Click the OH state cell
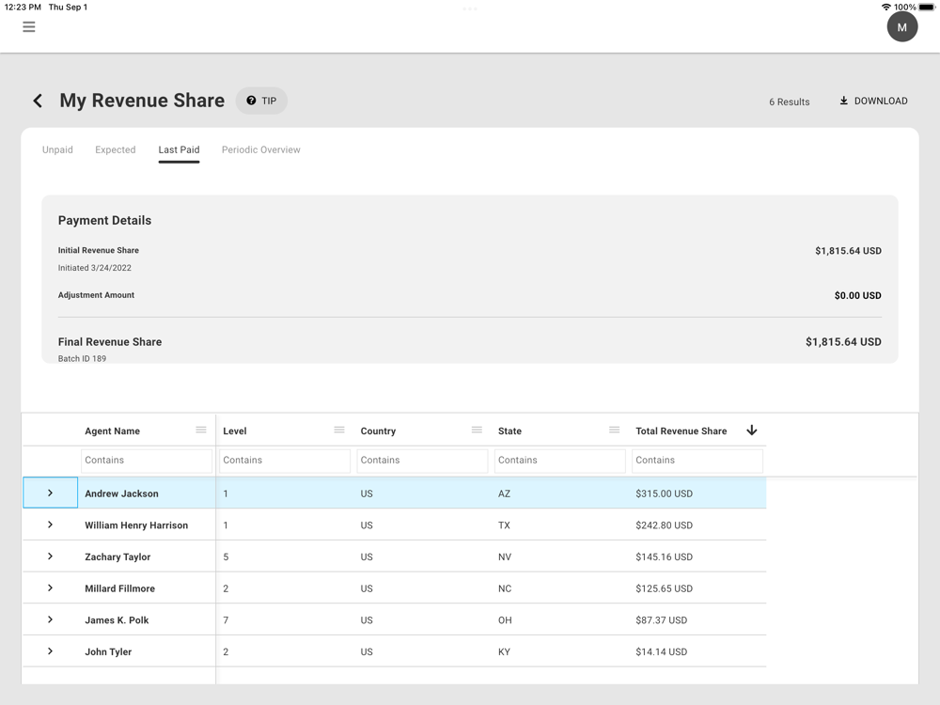The height and width of the screenshot is (705, 940). tap(505, 620)
